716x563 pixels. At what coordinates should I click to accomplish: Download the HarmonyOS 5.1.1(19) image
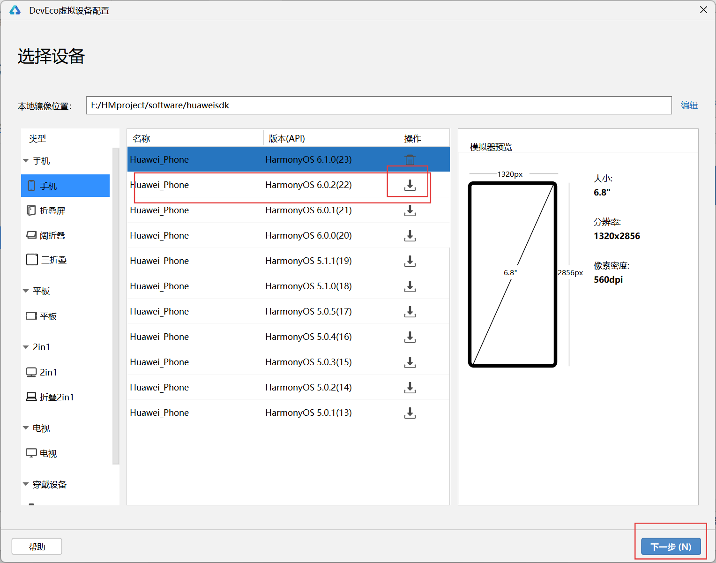coord(410,261)
